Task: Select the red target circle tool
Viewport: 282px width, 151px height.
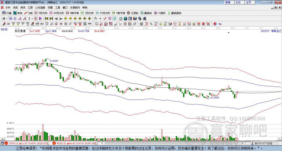Action: pyautogui.click(x=56, y=24)
